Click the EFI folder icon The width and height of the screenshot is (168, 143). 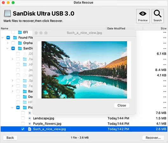pyautogui.click(x=20, y=32)
